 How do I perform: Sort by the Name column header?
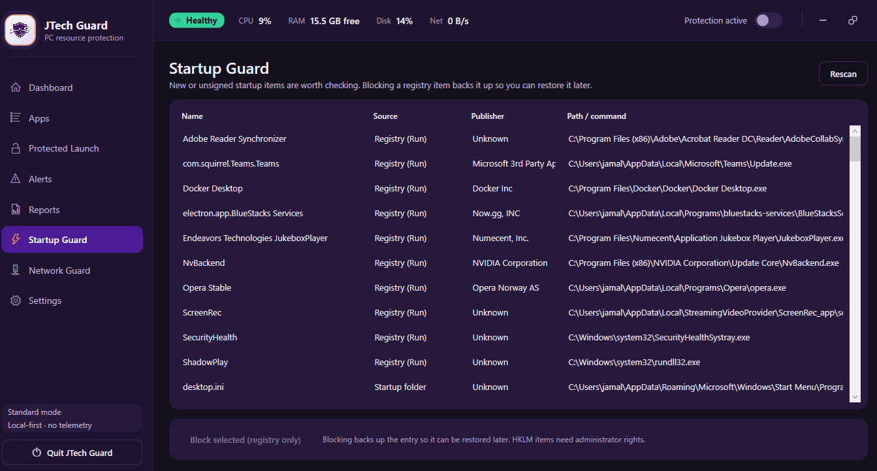pos(192,116)
